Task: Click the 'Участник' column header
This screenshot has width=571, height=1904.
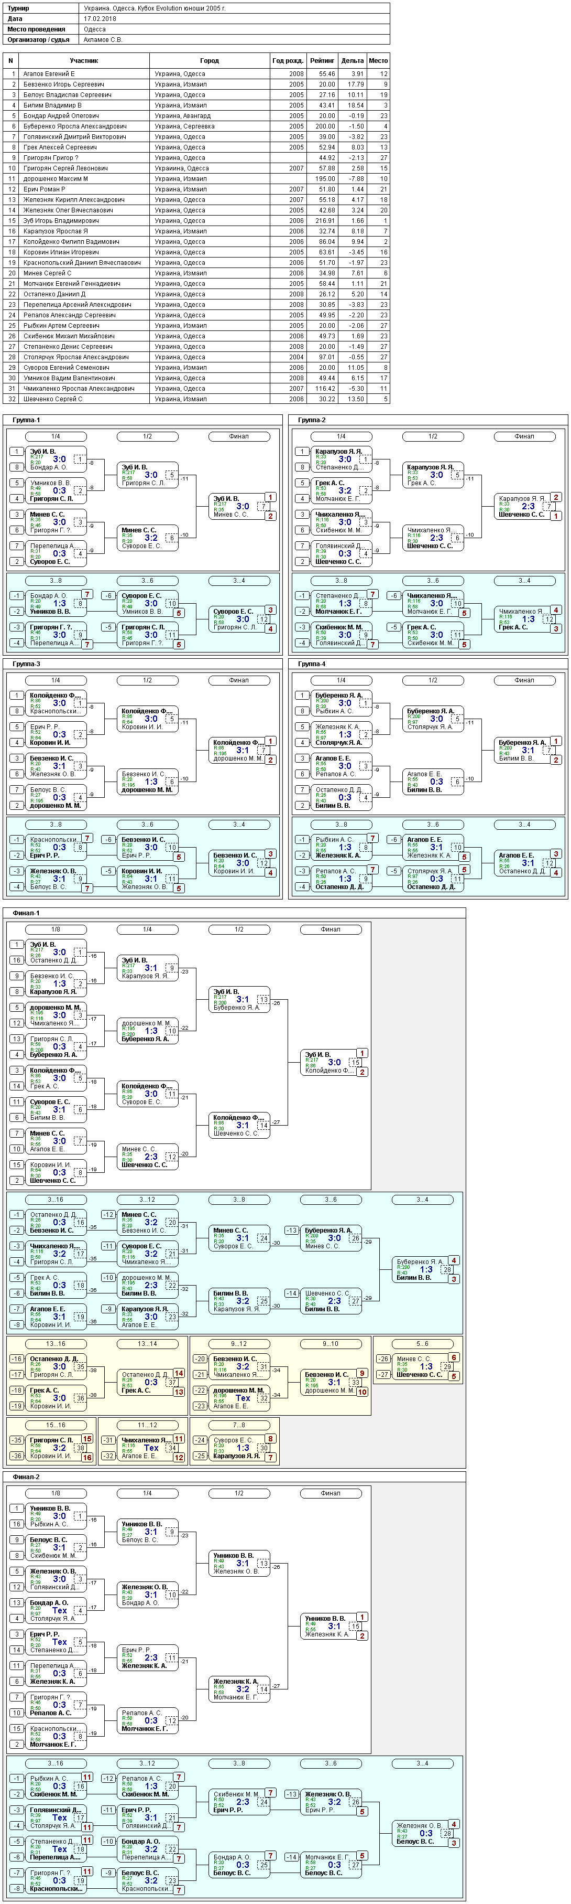Action: click(84, 61)
